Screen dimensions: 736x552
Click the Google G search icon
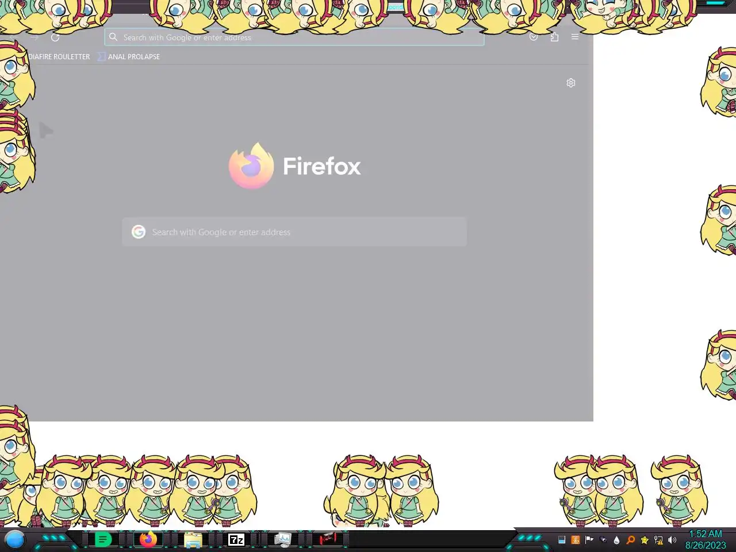pos(139,232)
